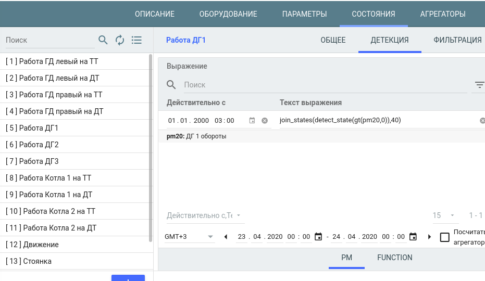The height and width of the screenshot is (281, 485).
Task: Open the list view options icon
Action: tap(136, 40)
